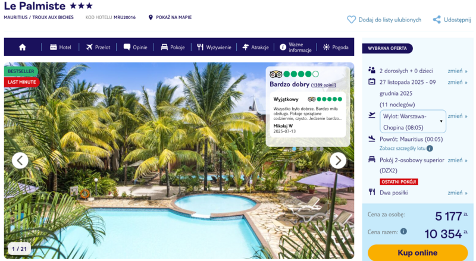Add hotel to favorites with heart icon
This screenshot has width=476, height=261.
click(351, 20)
